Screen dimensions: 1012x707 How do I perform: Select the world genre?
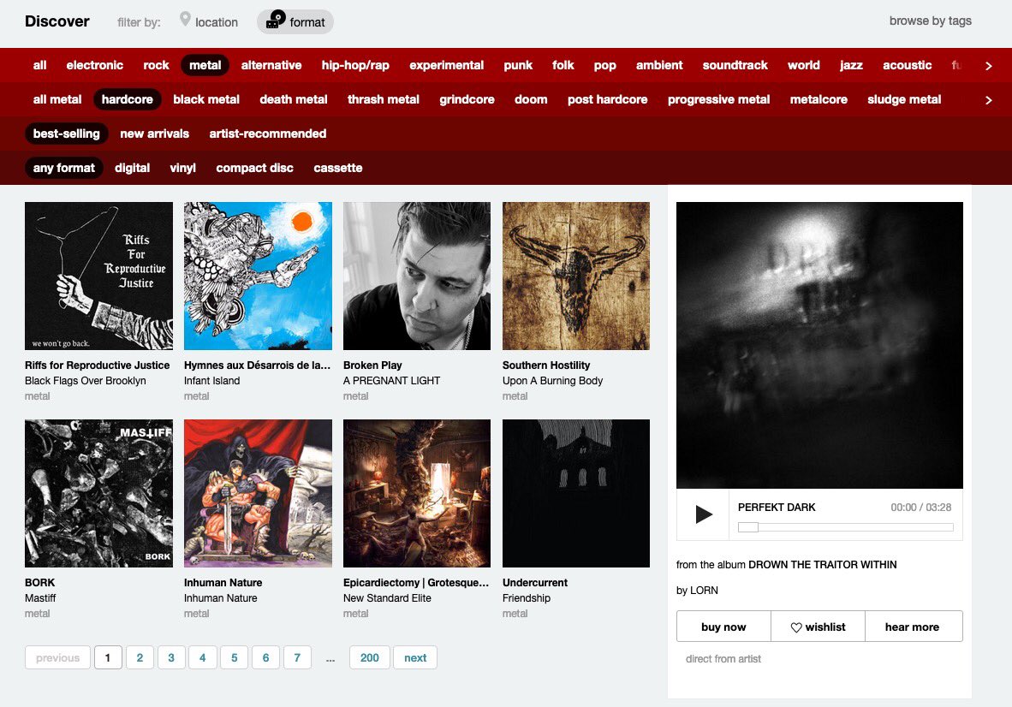click(x=804, y=65)
